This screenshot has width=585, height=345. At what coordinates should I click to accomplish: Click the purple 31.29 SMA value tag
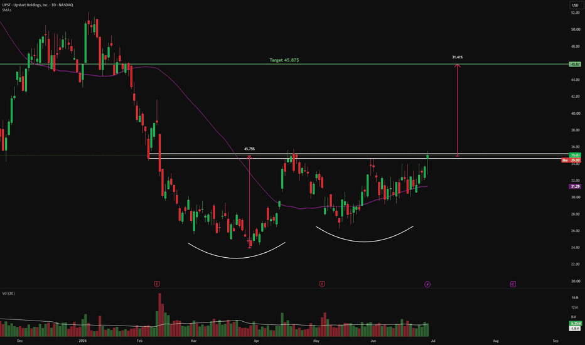[575, 186]
